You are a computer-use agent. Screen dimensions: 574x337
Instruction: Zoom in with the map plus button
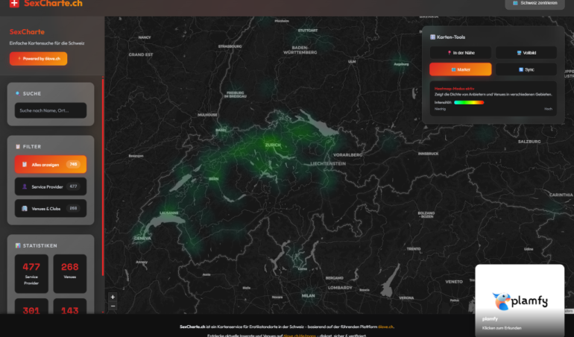tap(113, 297)
